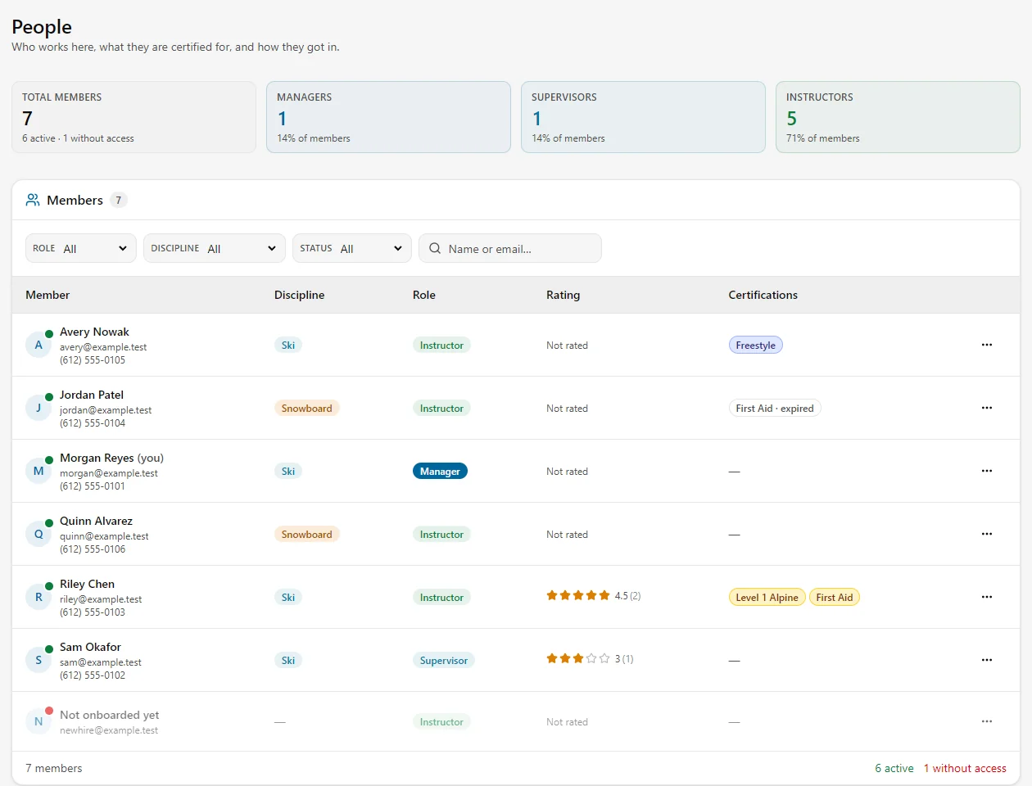
Task: Click Jordan Patel's avatar J
Action: [x=38, y=408]
